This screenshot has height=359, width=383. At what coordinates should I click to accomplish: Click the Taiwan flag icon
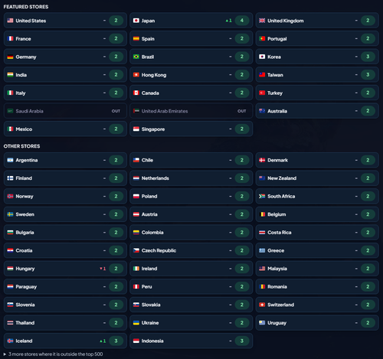tap(262, 75)
